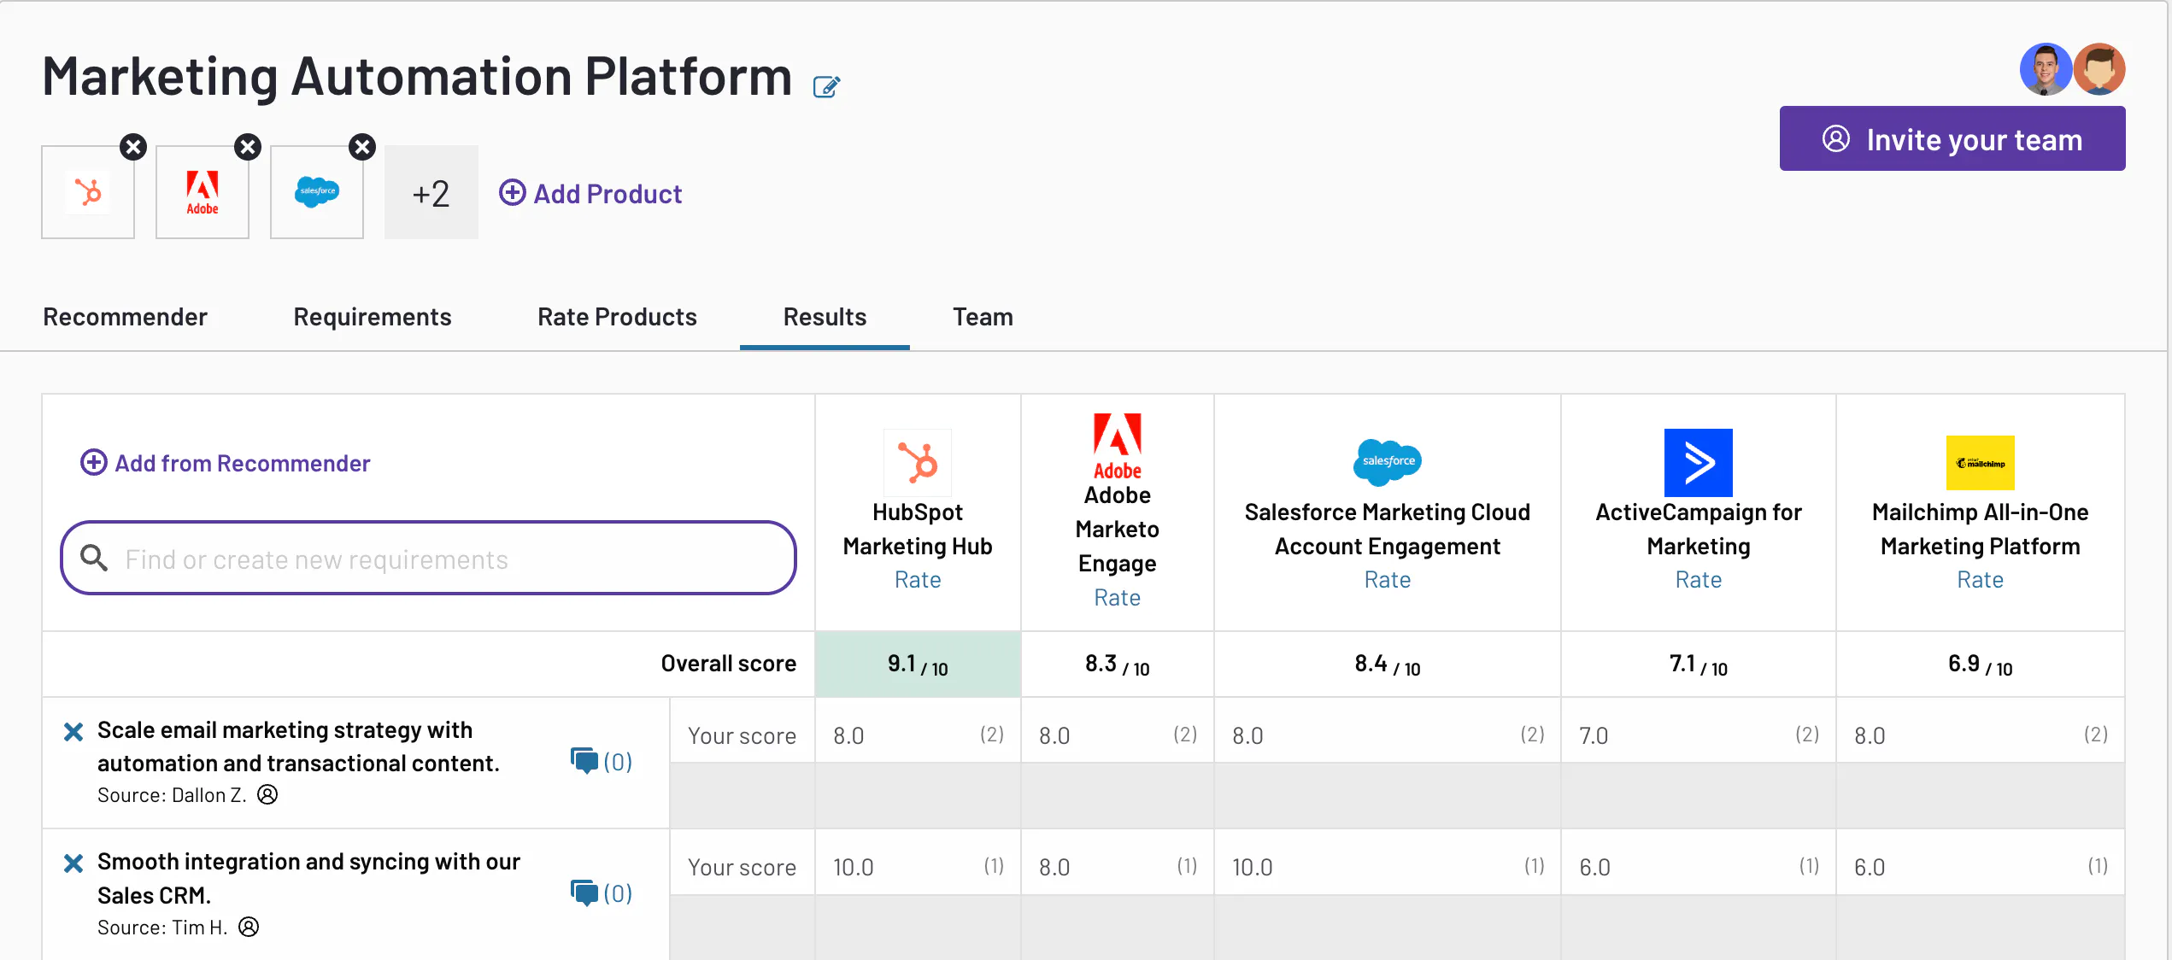Viewport: 2172px width, 960px height.
Task: Expand the +2 more products tile
Action: coord(431,192)
